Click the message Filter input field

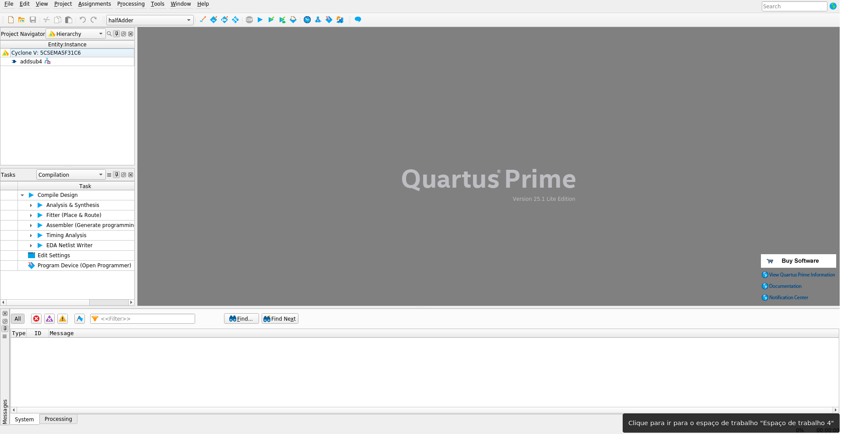tap(143, 319)
